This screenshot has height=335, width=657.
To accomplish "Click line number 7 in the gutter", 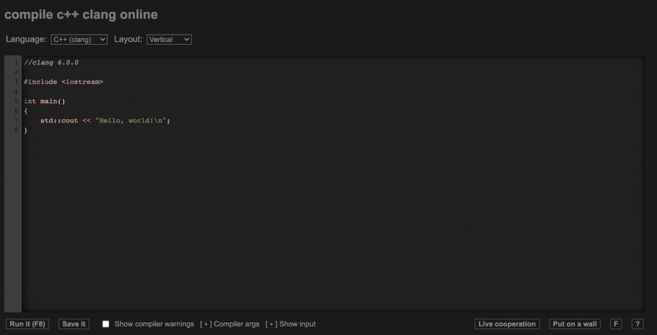I will pos(15,121).
